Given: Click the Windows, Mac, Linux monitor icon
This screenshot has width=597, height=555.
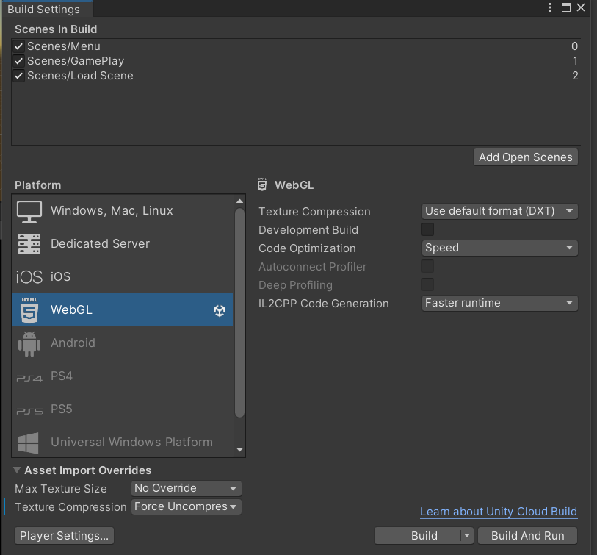Looking at the screenshot, I should point(29,211).
